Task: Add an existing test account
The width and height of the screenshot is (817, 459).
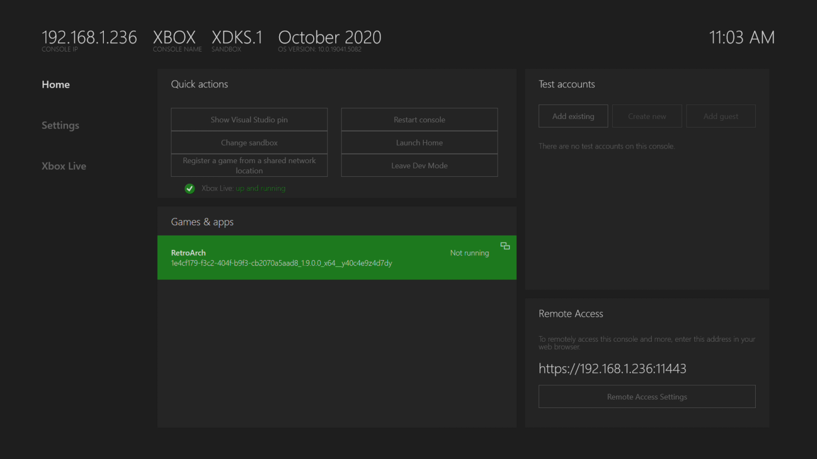Action: coord(573,116)
